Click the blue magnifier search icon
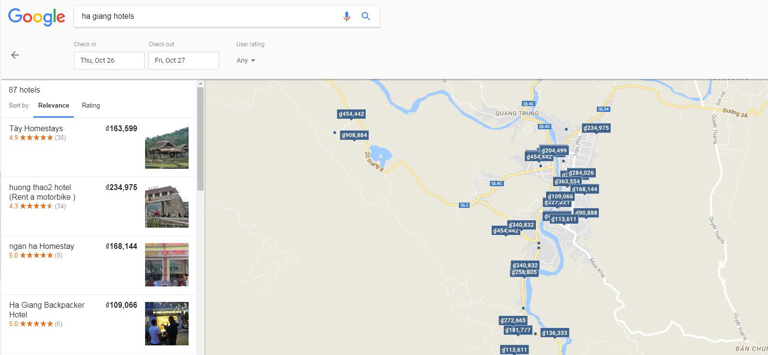 point(366,16)
